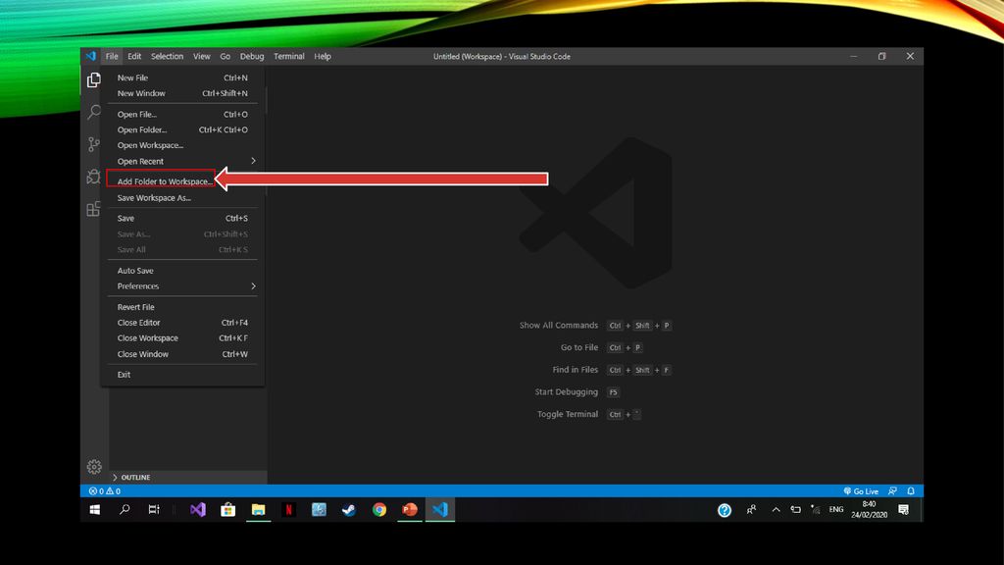
Task: Open Get Help tray icon
Action: click(725, 510)
